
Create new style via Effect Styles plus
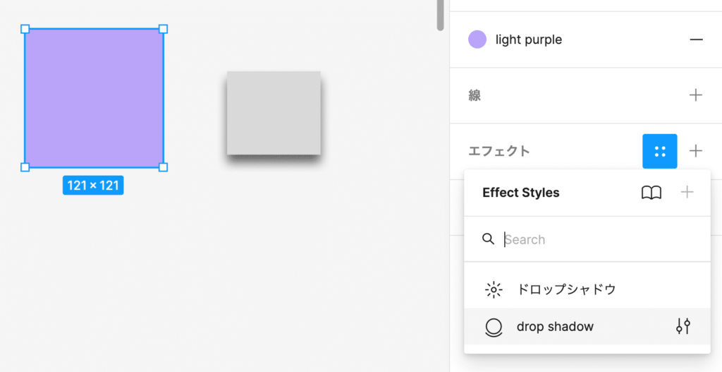[x=687, y=193]
